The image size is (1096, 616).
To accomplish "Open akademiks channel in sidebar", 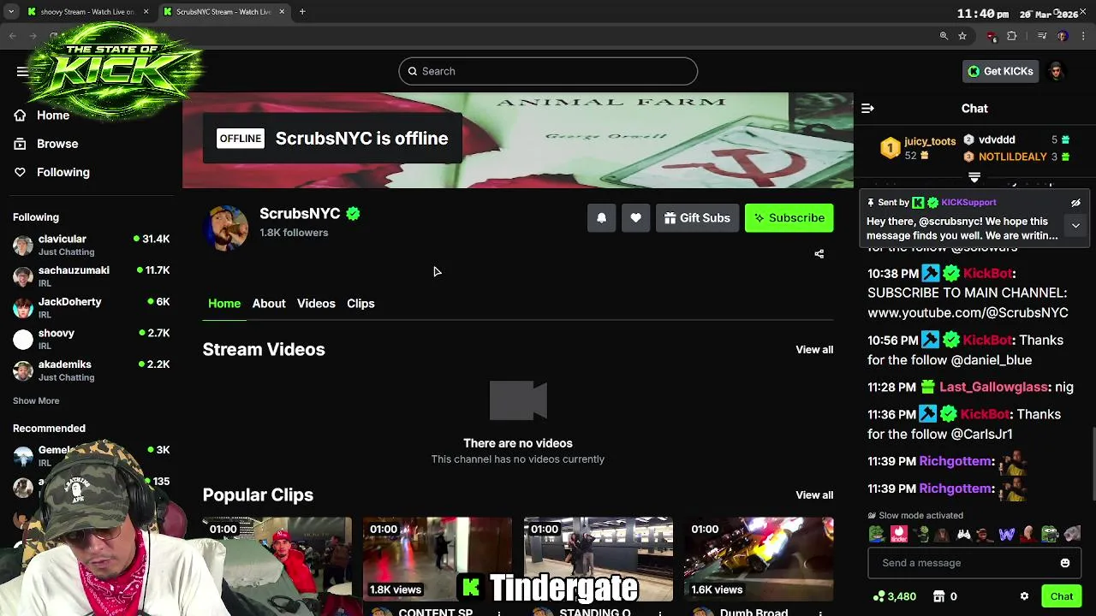I will coord(91,370).
